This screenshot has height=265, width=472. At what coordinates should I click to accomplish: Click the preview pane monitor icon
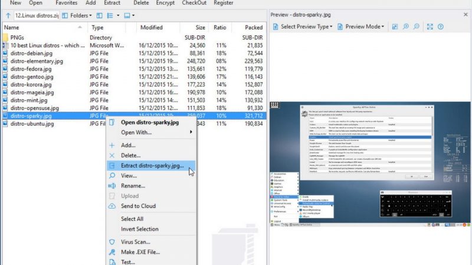(127, 16)
